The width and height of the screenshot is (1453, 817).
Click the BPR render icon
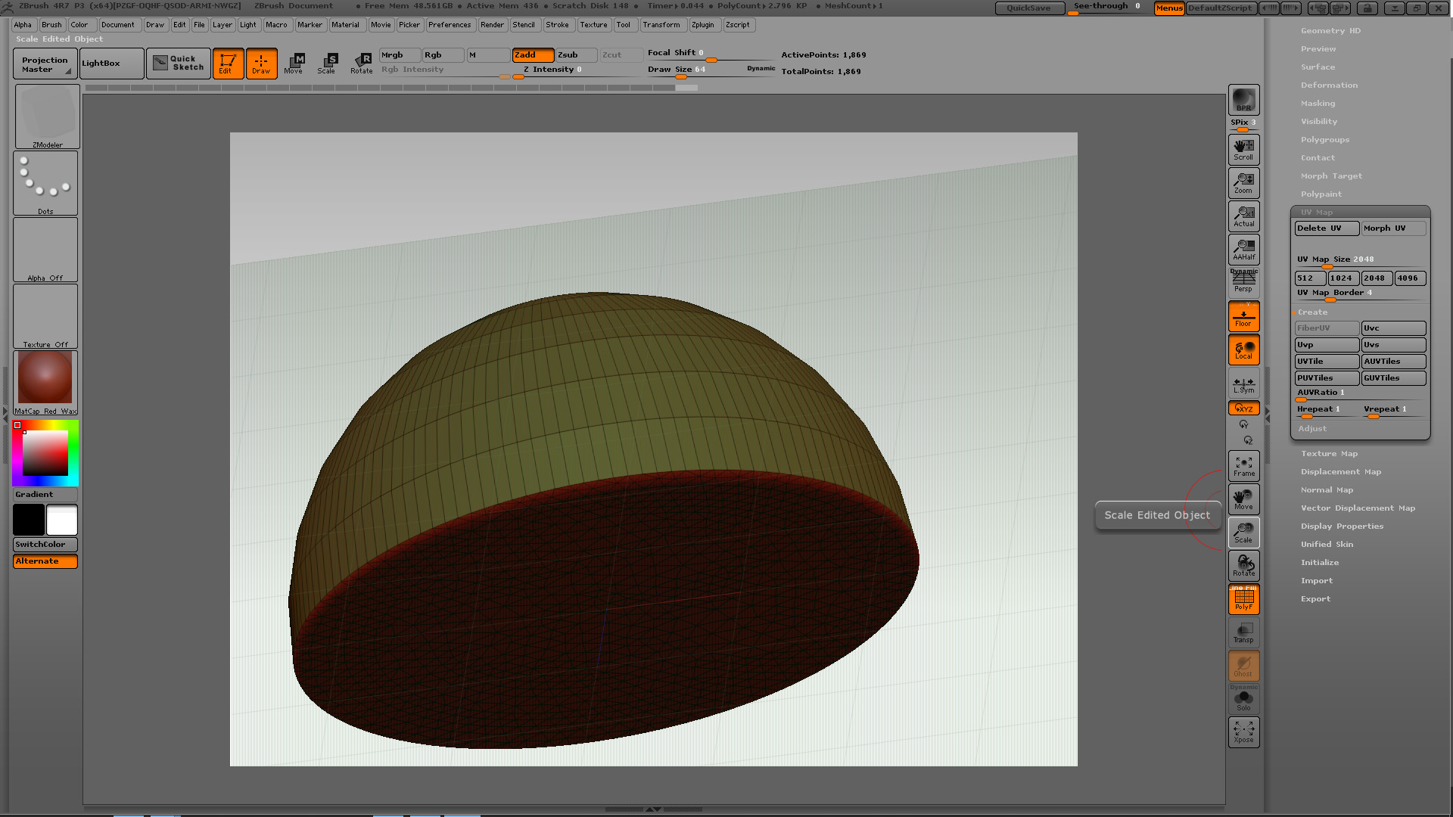coord(1243,100)
